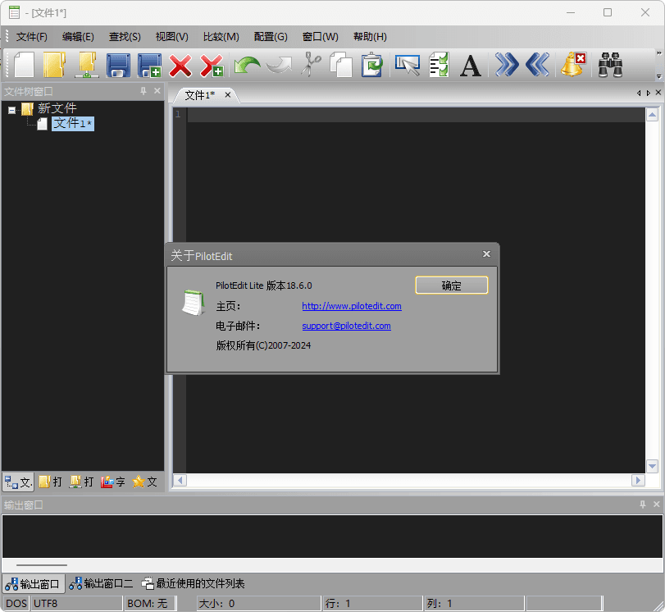Click the bell with red X icon
This screenshot has width=665, height=612.
click(573, 65)
